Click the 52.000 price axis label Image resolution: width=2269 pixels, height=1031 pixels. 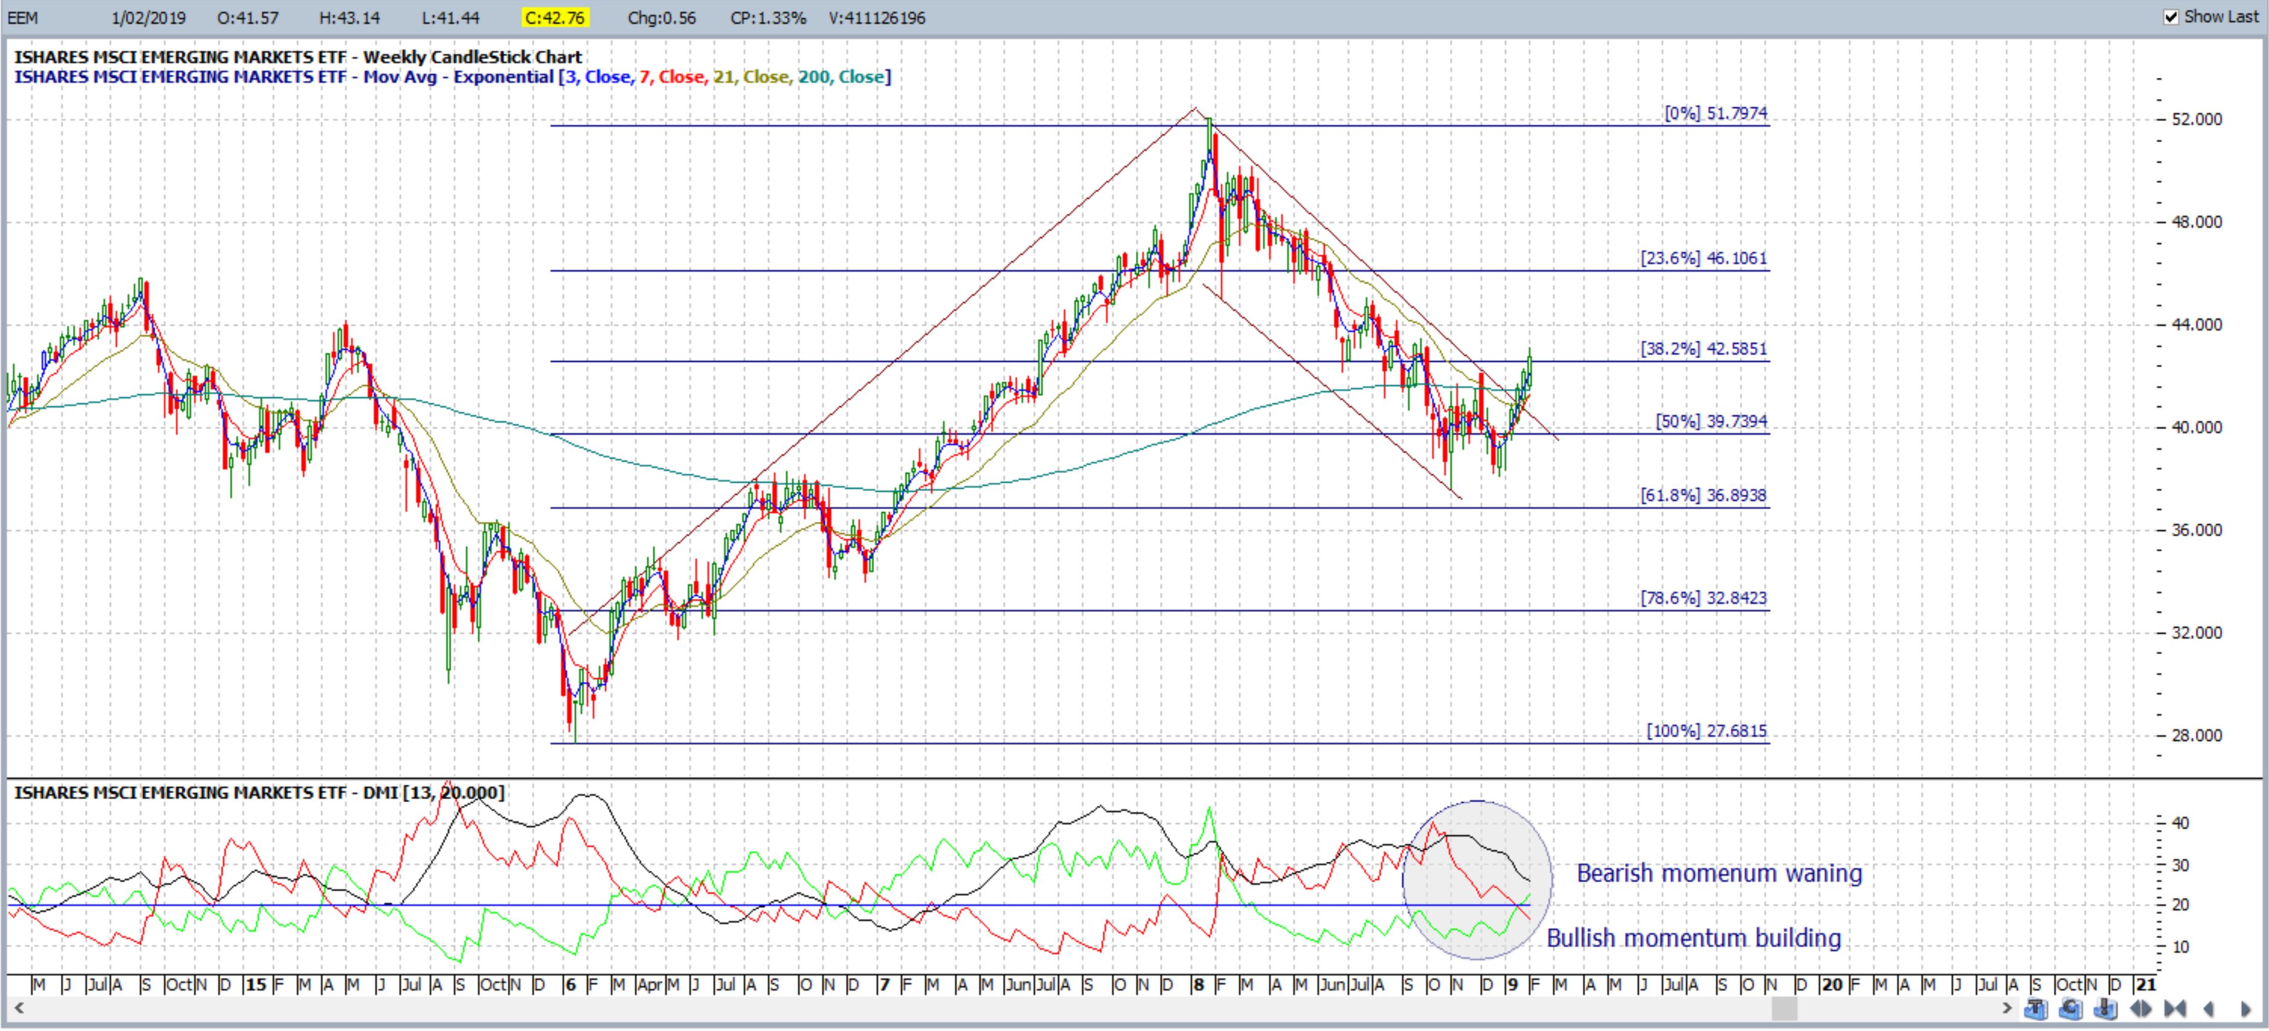tap(2197, 119)
